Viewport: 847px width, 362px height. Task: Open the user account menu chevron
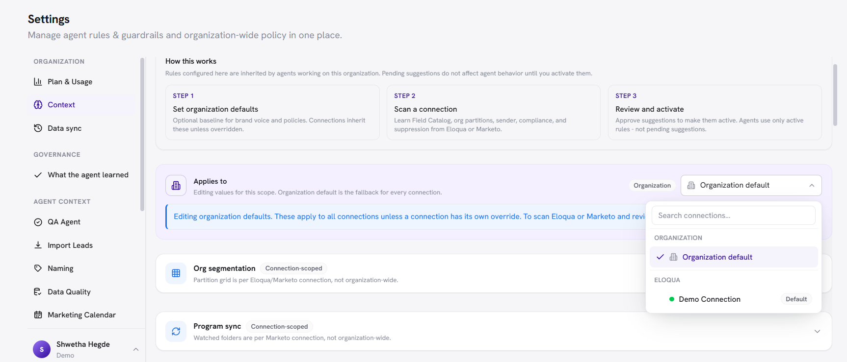(136, 349)
